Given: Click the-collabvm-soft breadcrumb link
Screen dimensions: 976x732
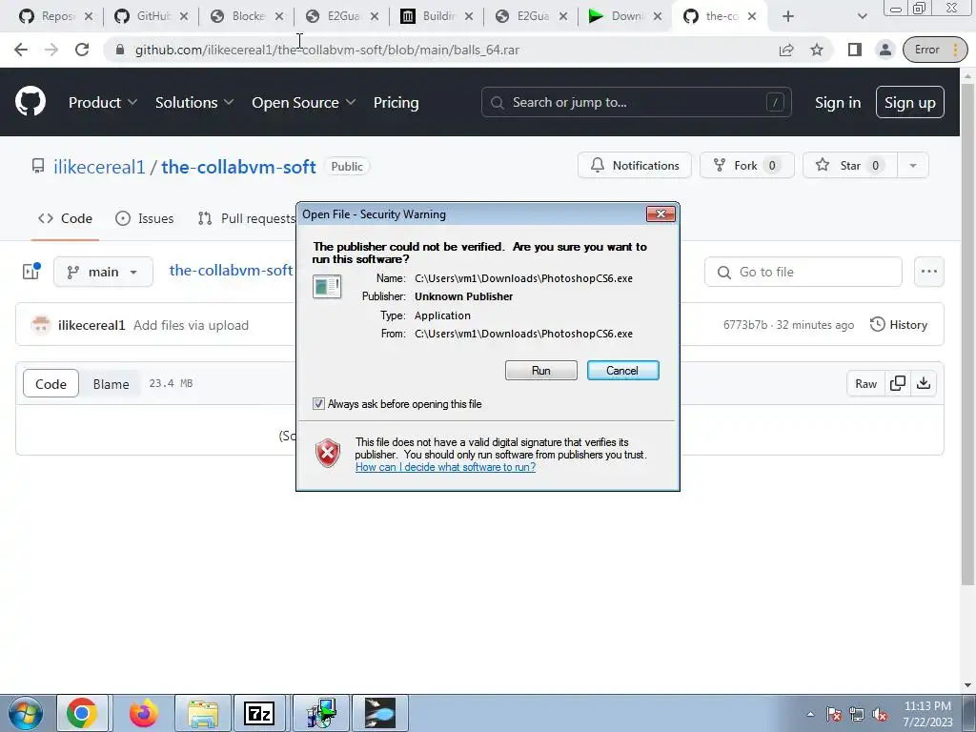Looking at the screenshot, I should point(231,270).
